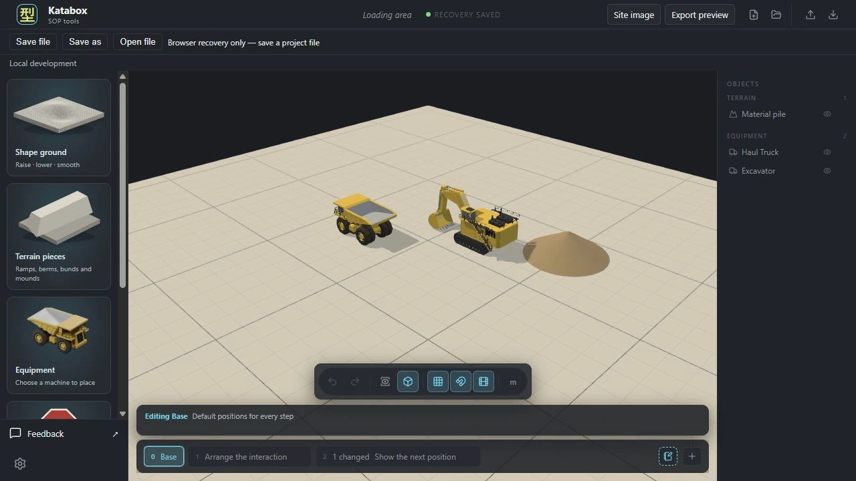Select step 2 Show the next position
The width and height of the screenshot is (856, 481).
398,456
